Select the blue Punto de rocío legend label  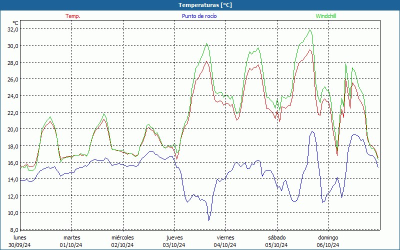click(x=199, y=16)
